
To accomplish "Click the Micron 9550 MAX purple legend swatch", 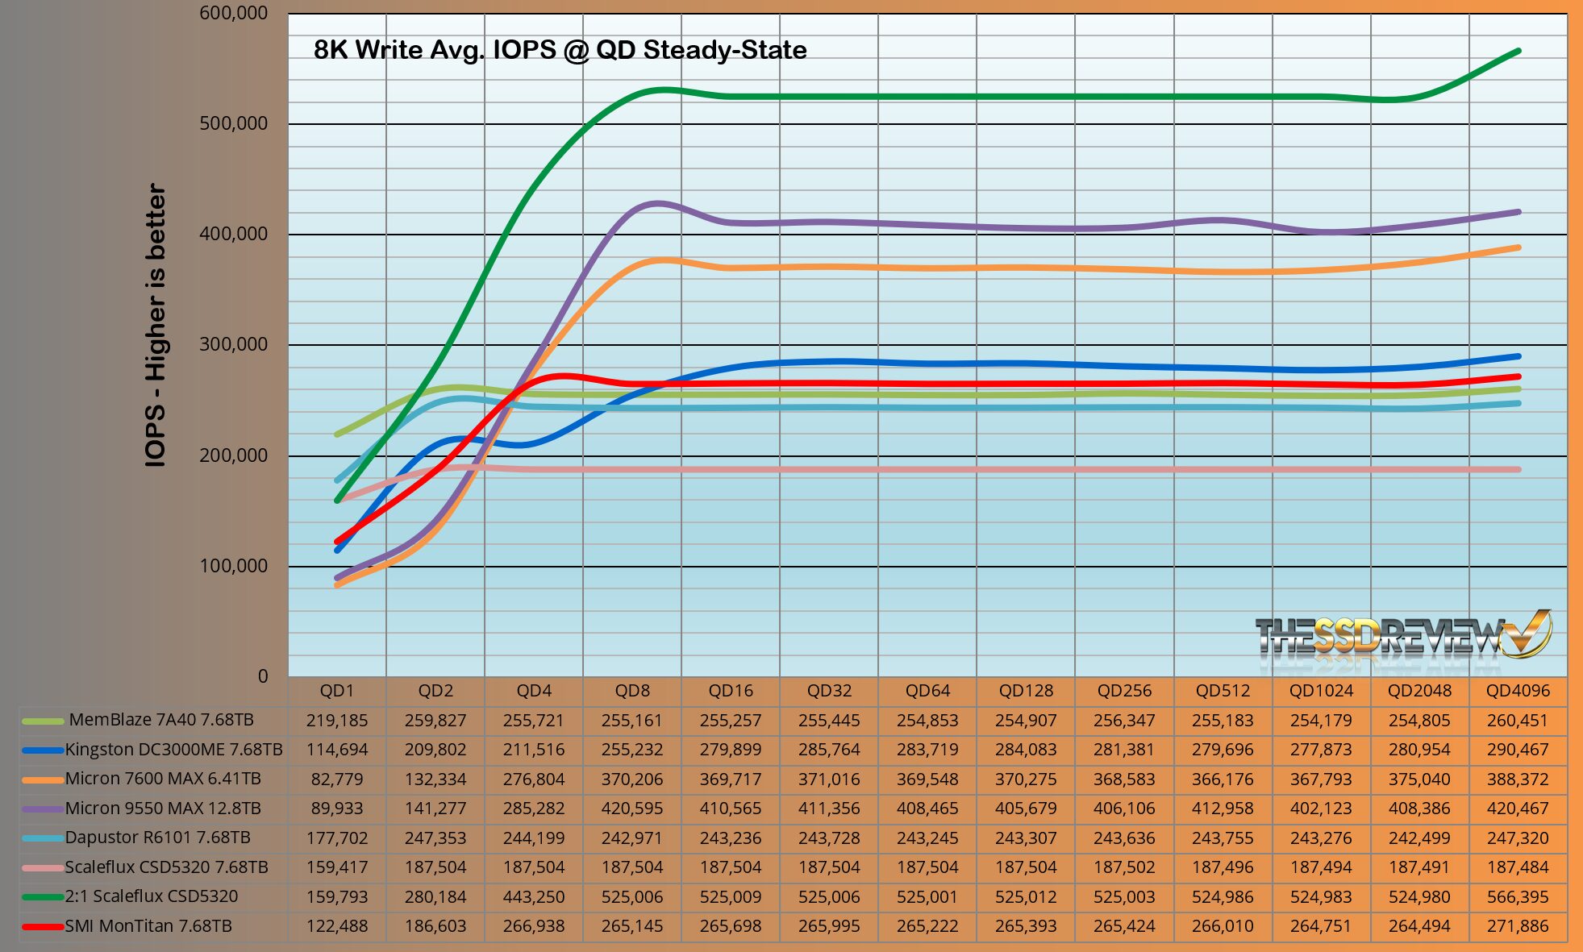I will 43,809.
